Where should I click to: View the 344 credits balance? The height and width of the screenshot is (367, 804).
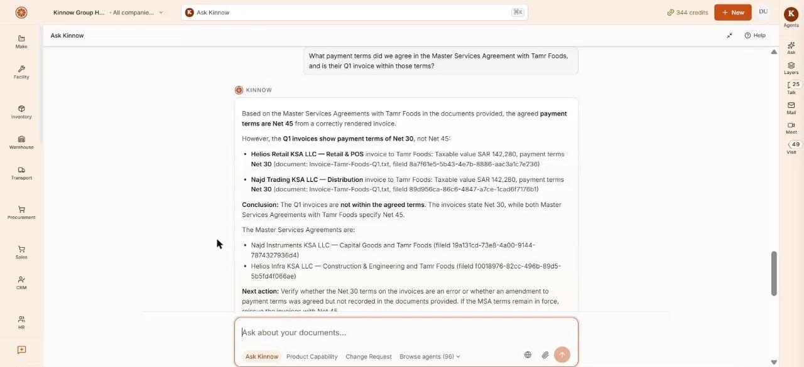(688, 13)
